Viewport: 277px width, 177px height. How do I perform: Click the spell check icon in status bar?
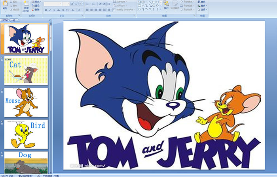coord(38,175)
